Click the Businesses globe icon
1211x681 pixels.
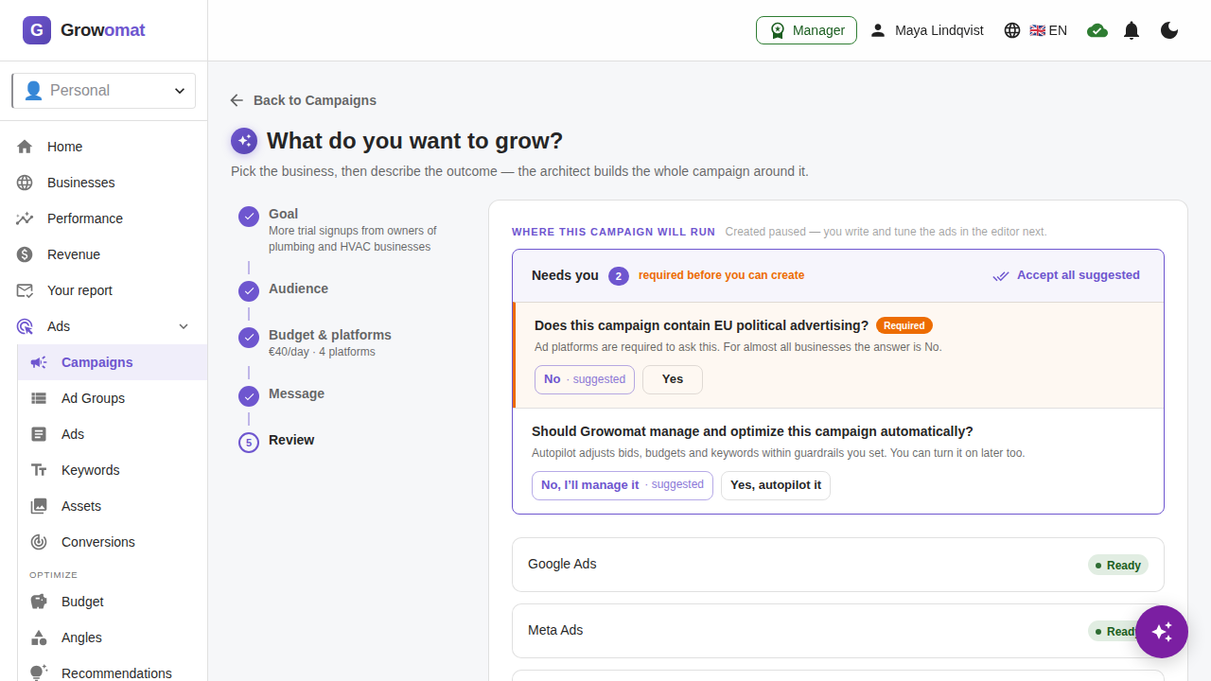tap(25, 183)
